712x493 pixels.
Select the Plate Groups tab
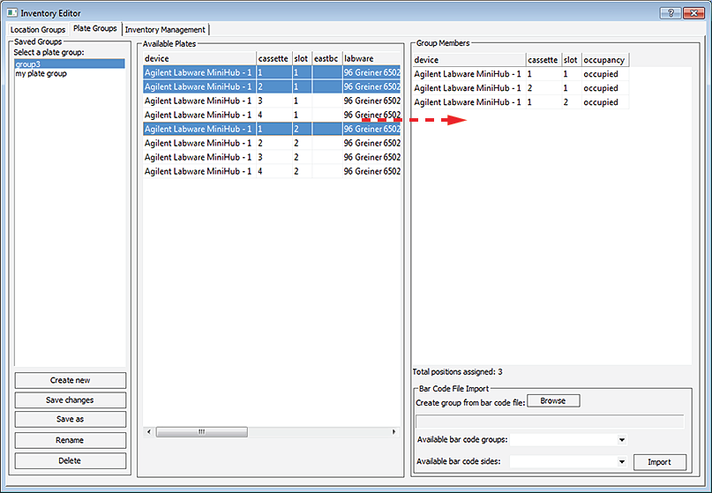pos(95,29)
